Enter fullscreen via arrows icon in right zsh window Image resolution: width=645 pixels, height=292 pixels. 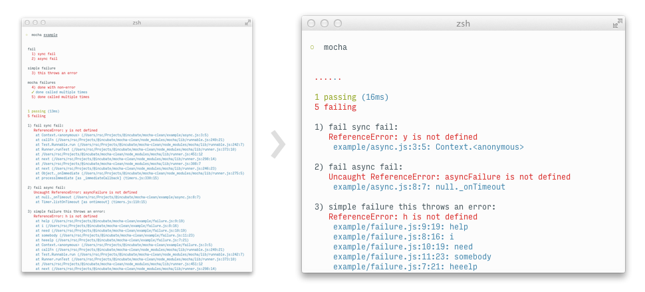[617, 23]
